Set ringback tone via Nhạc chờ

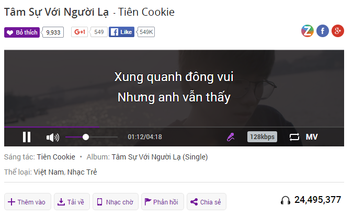pyautogui.click(x=116, y=202)
